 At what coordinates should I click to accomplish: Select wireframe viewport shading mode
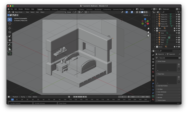click(x=140, y=12)
